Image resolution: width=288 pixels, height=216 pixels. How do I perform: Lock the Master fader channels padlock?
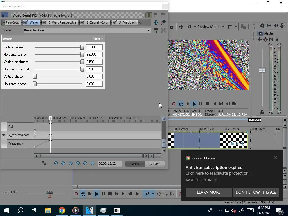click(x=262, y=112)
